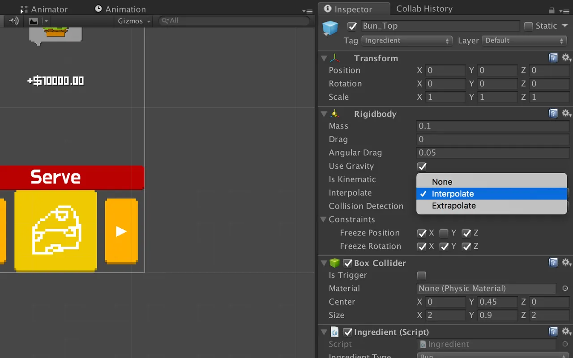
Task: Collapse the Constraints foldout
Action: coord(324,219)
